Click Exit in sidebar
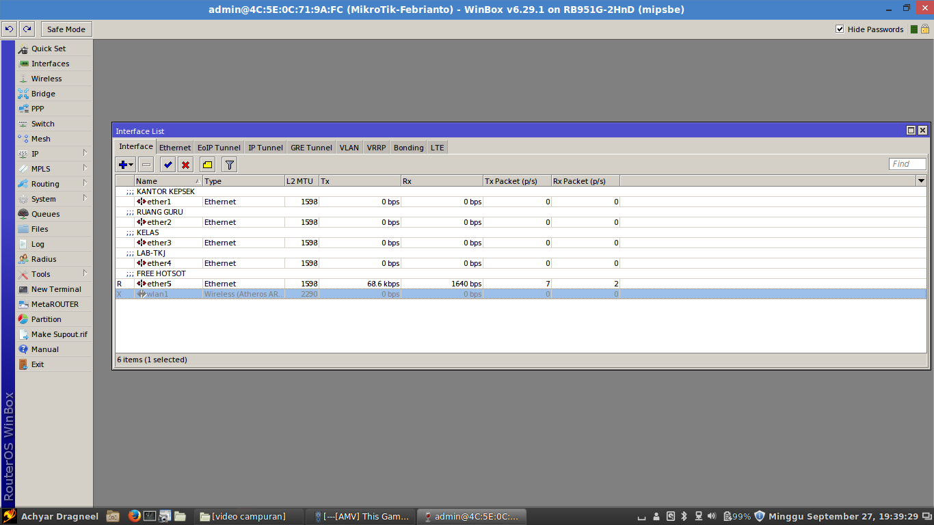This screenshot has height=525, width=934. pos(53,364)
